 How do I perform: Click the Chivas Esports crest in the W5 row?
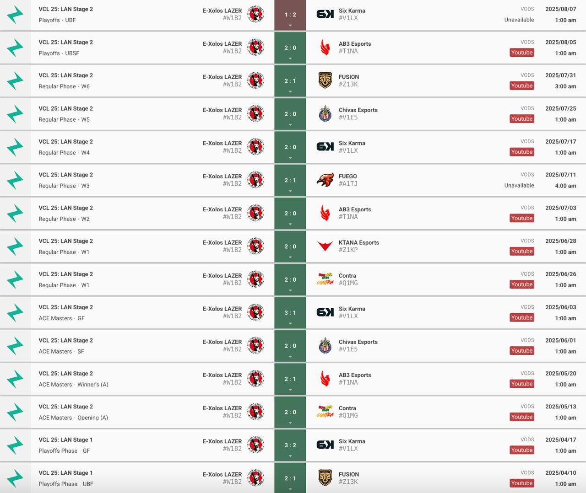pos(325,114)
